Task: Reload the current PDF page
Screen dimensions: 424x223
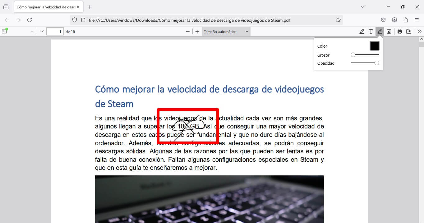Action: 30,20
